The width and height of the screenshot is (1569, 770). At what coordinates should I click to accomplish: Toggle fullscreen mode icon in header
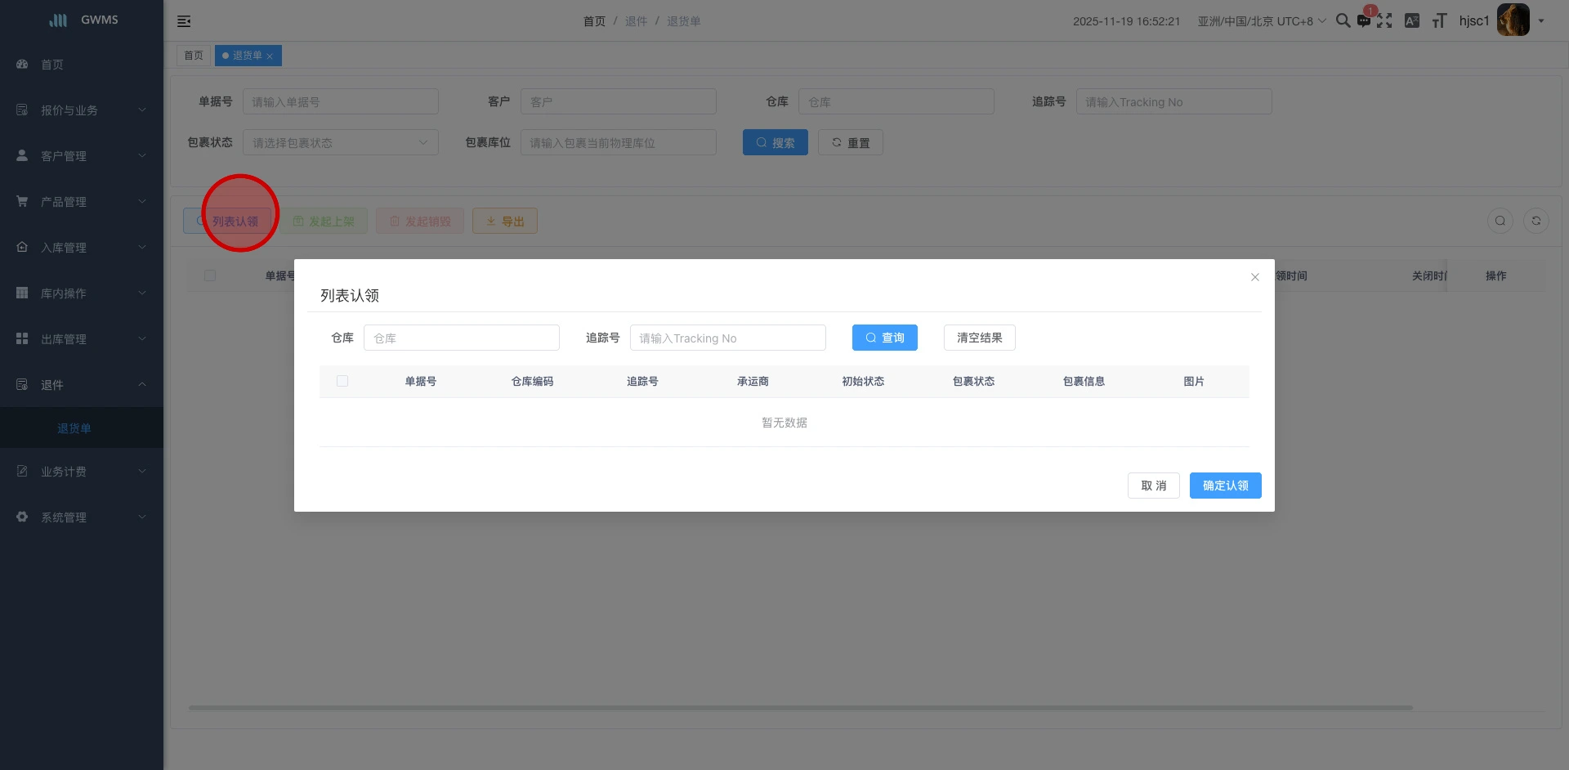point(1384,21)
